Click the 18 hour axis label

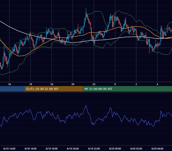(x=52, y=84)
